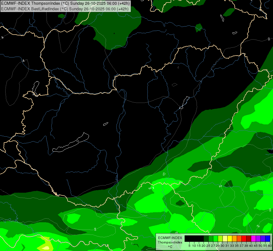Click the legend scale value 39
Viewport: 273px width, 251px height.
[x=246, y=246]
